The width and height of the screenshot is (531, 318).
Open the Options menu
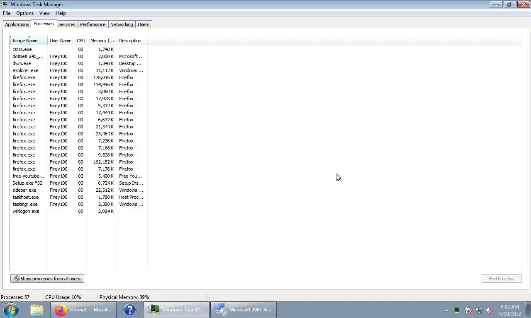click(25, 13)
